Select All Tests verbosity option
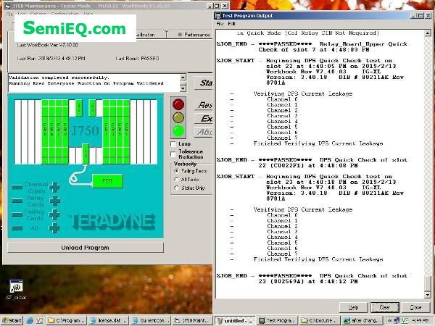 [x=176, y=180]
